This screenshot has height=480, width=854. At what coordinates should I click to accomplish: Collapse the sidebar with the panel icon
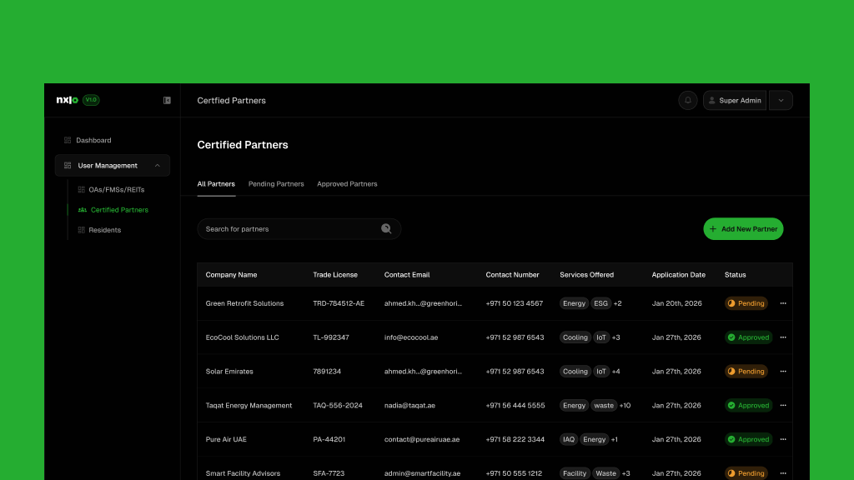click(x=167, y=100)
